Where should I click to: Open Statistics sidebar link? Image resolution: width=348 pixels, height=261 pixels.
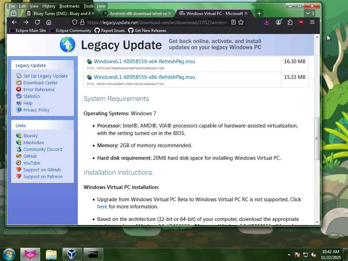(x=32, y=96)
